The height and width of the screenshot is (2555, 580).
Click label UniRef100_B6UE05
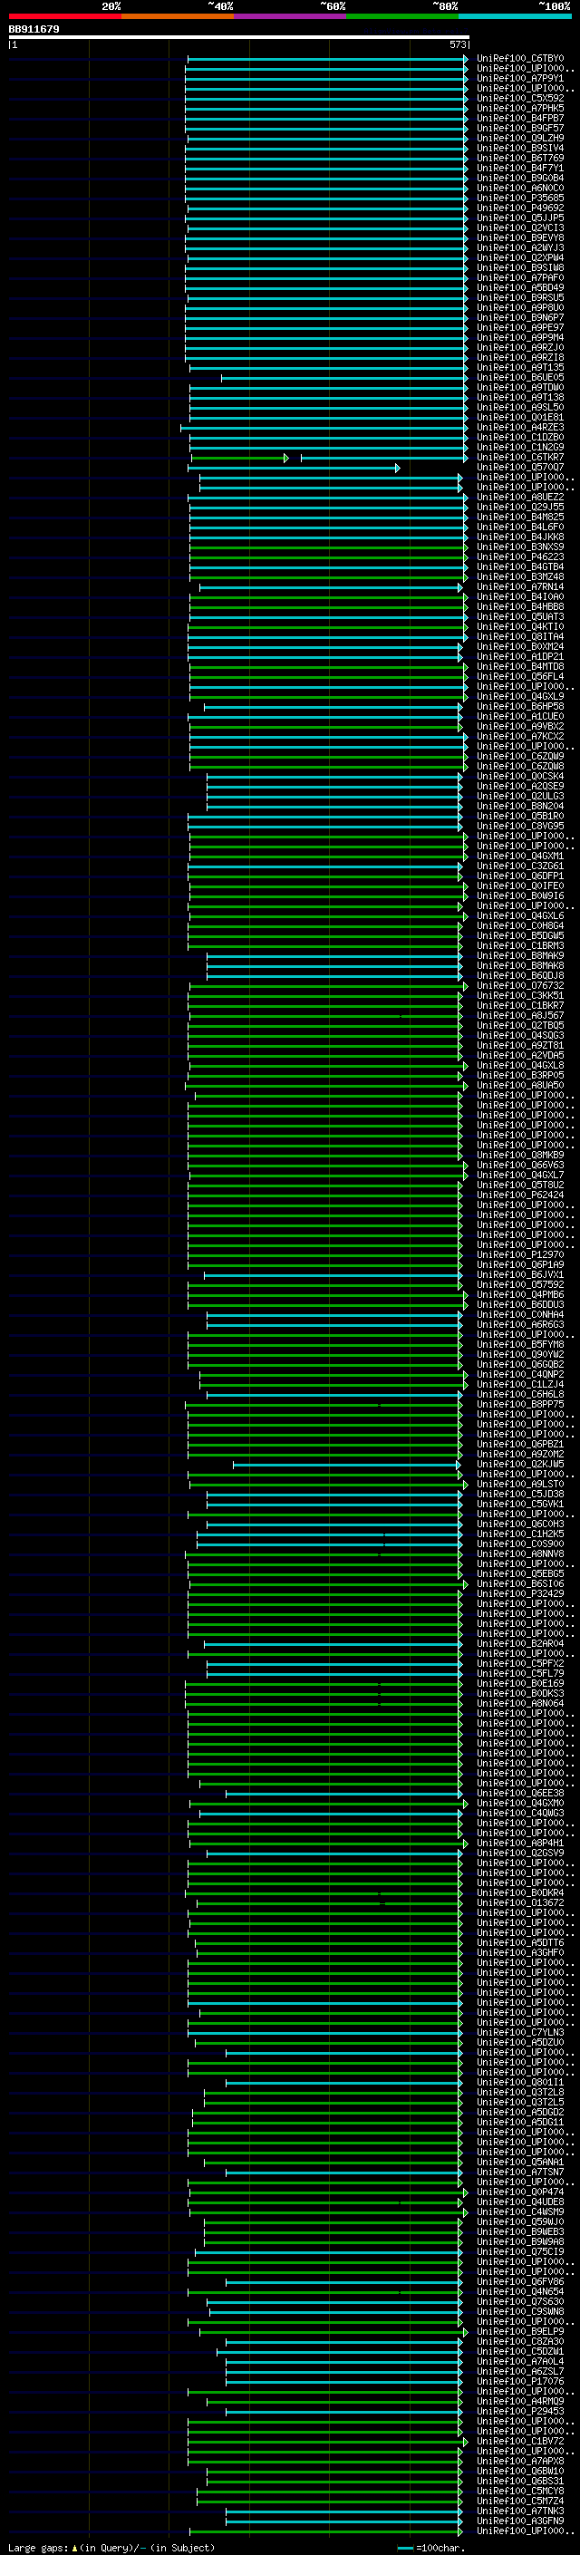[x=519, y=377]
